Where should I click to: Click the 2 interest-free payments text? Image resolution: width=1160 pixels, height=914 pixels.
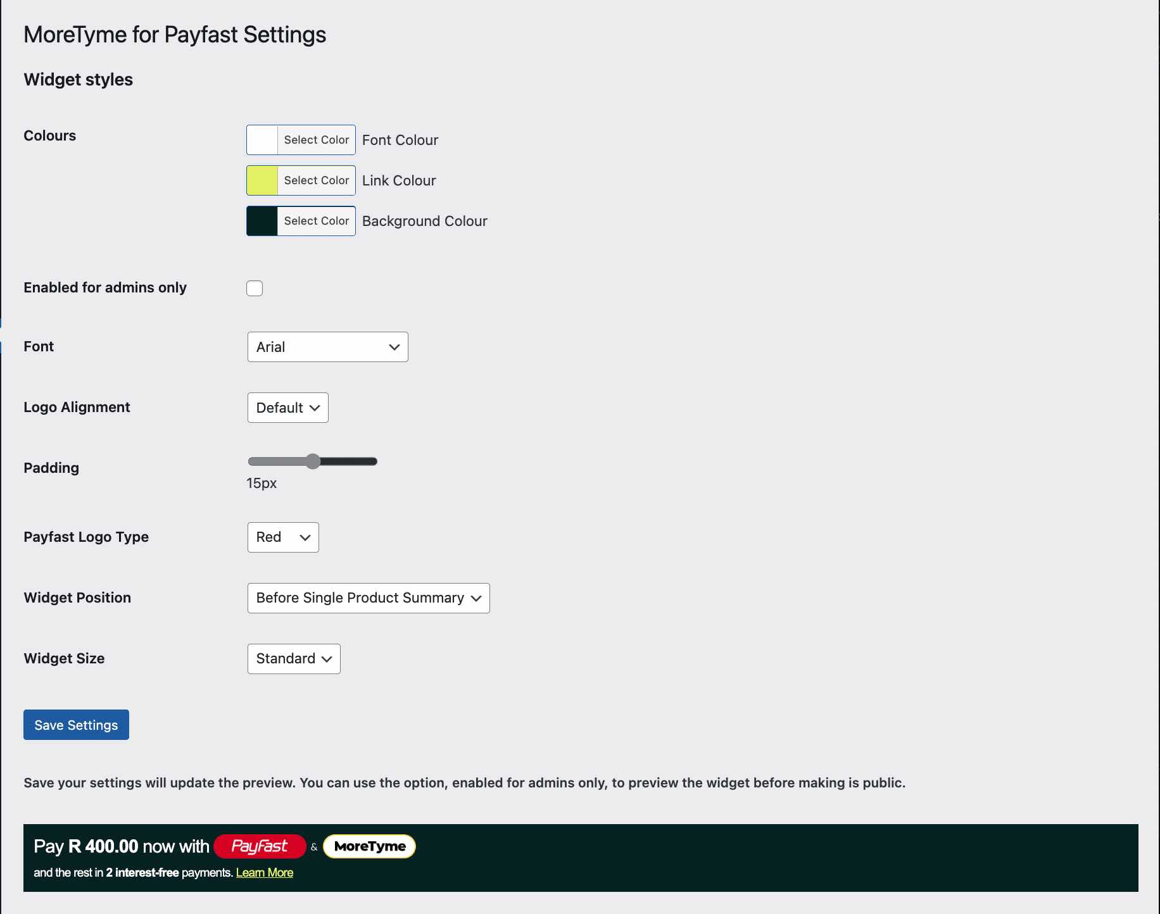[169, 872]
